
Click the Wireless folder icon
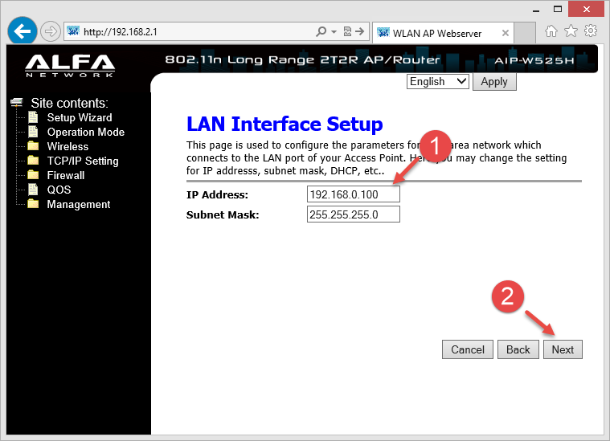(34, 146)
